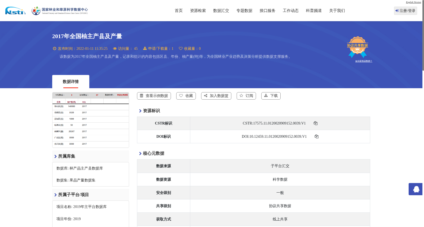
Task: Open the 科普频道 menu item
Action: [x=314, y=11]
